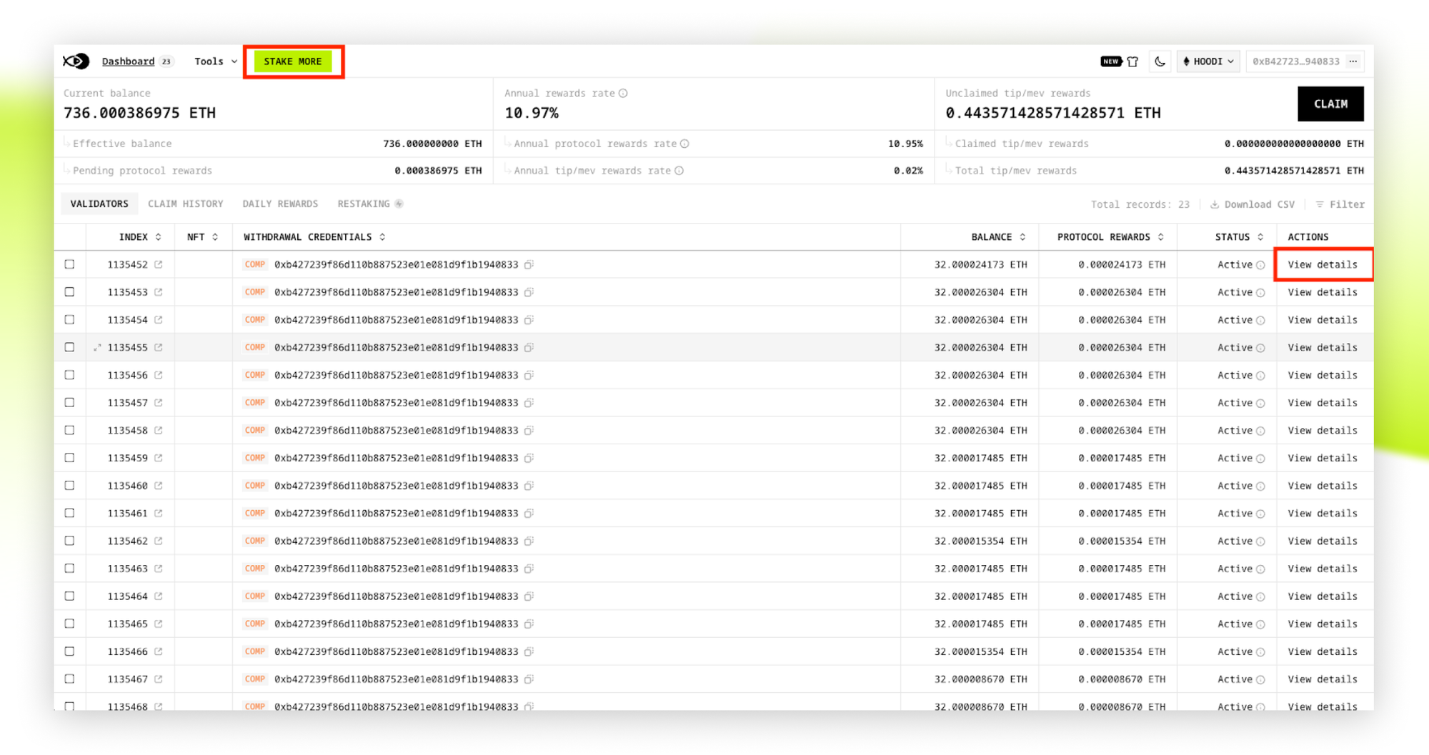The height and width of the screenshot is (755, 1429).
Task: Expand the Tools dropdown menu
Action: tap(216, 61)
